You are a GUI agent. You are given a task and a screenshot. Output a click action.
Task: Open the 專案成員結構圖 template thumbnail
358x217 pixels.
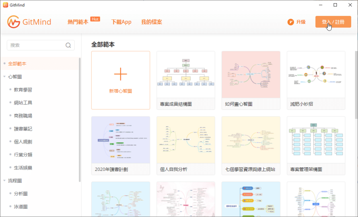[x=186, y=75]
